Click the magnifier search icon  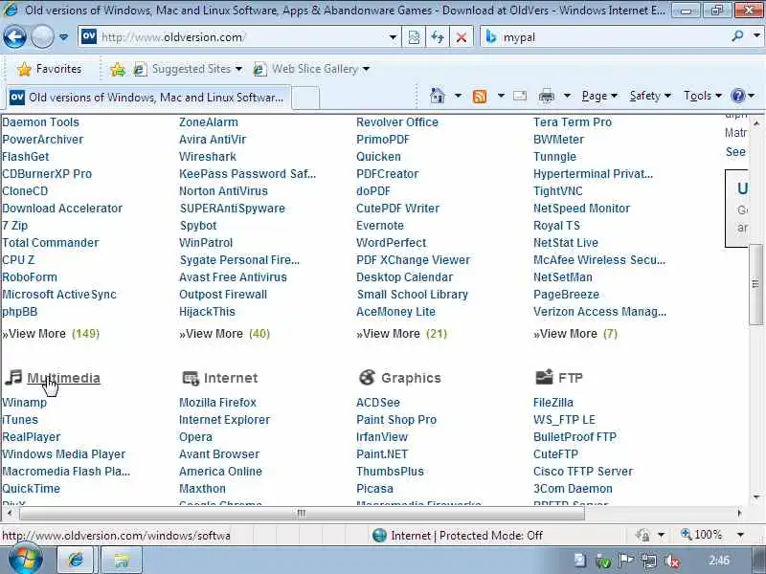737,36
